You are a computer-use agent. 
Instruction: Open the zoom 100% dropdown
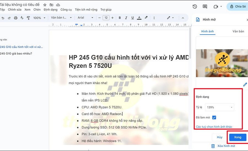point(39,18)
